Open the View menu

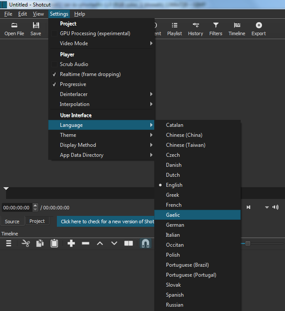[x=38, y=14]
